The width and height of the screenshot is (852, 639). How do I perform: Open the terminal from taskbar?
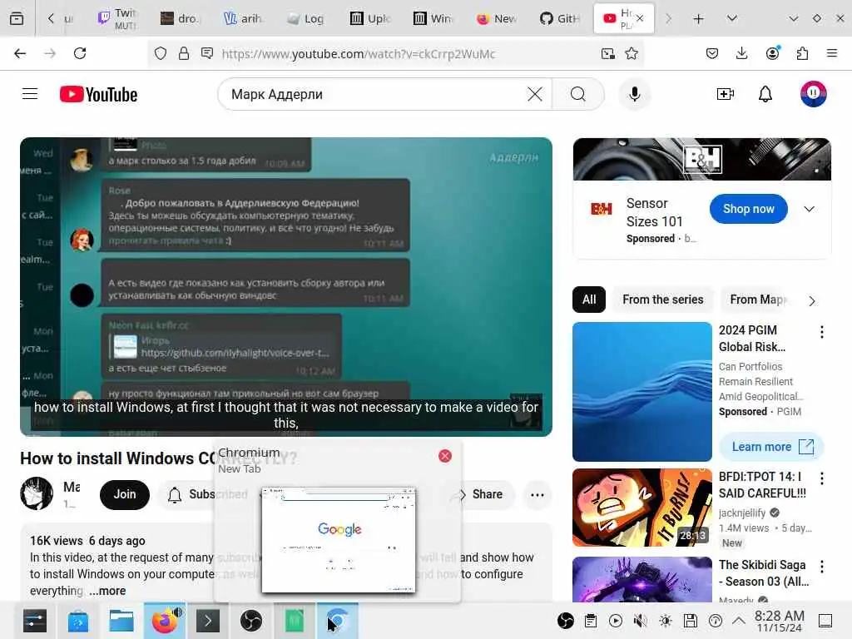tap(207, 621)
